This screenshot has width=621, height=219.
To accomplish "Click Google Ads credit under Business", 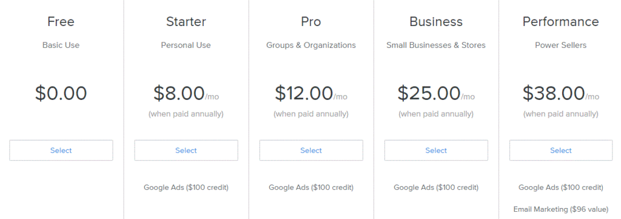I will pyautogui.click(x=436, y=188).
